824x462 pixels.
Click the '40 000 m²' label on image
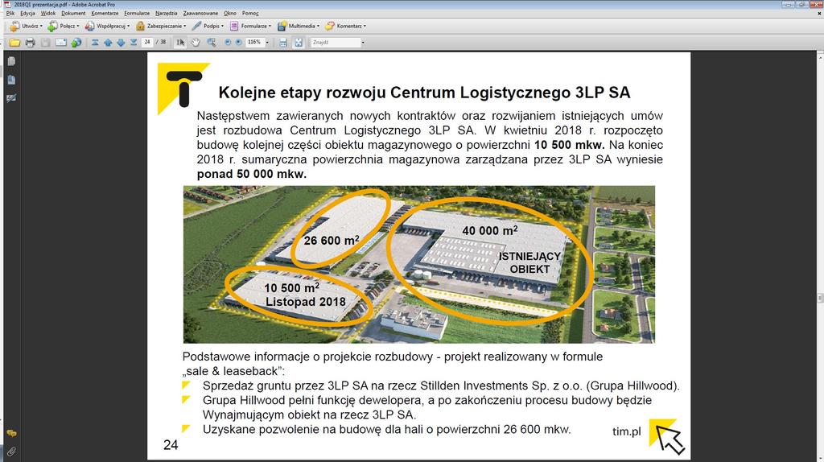490,230
